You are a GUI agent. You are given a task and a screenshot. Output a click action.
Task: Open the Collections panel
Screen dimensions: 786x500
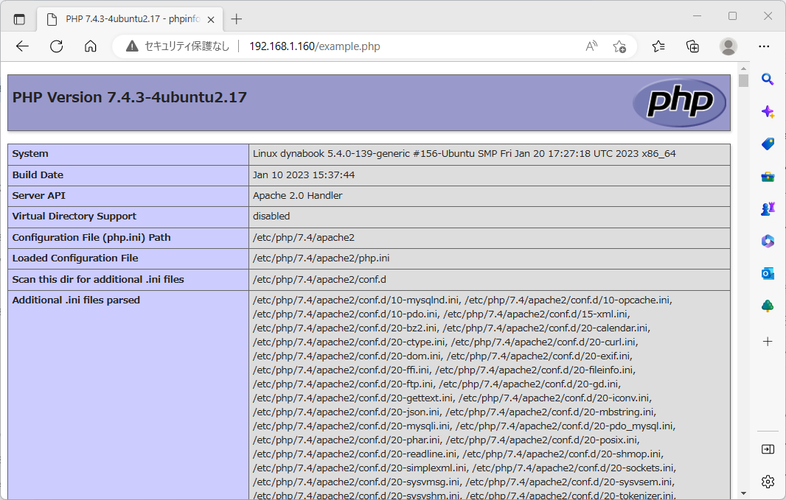pyautogui.click(x=693, y=46)
